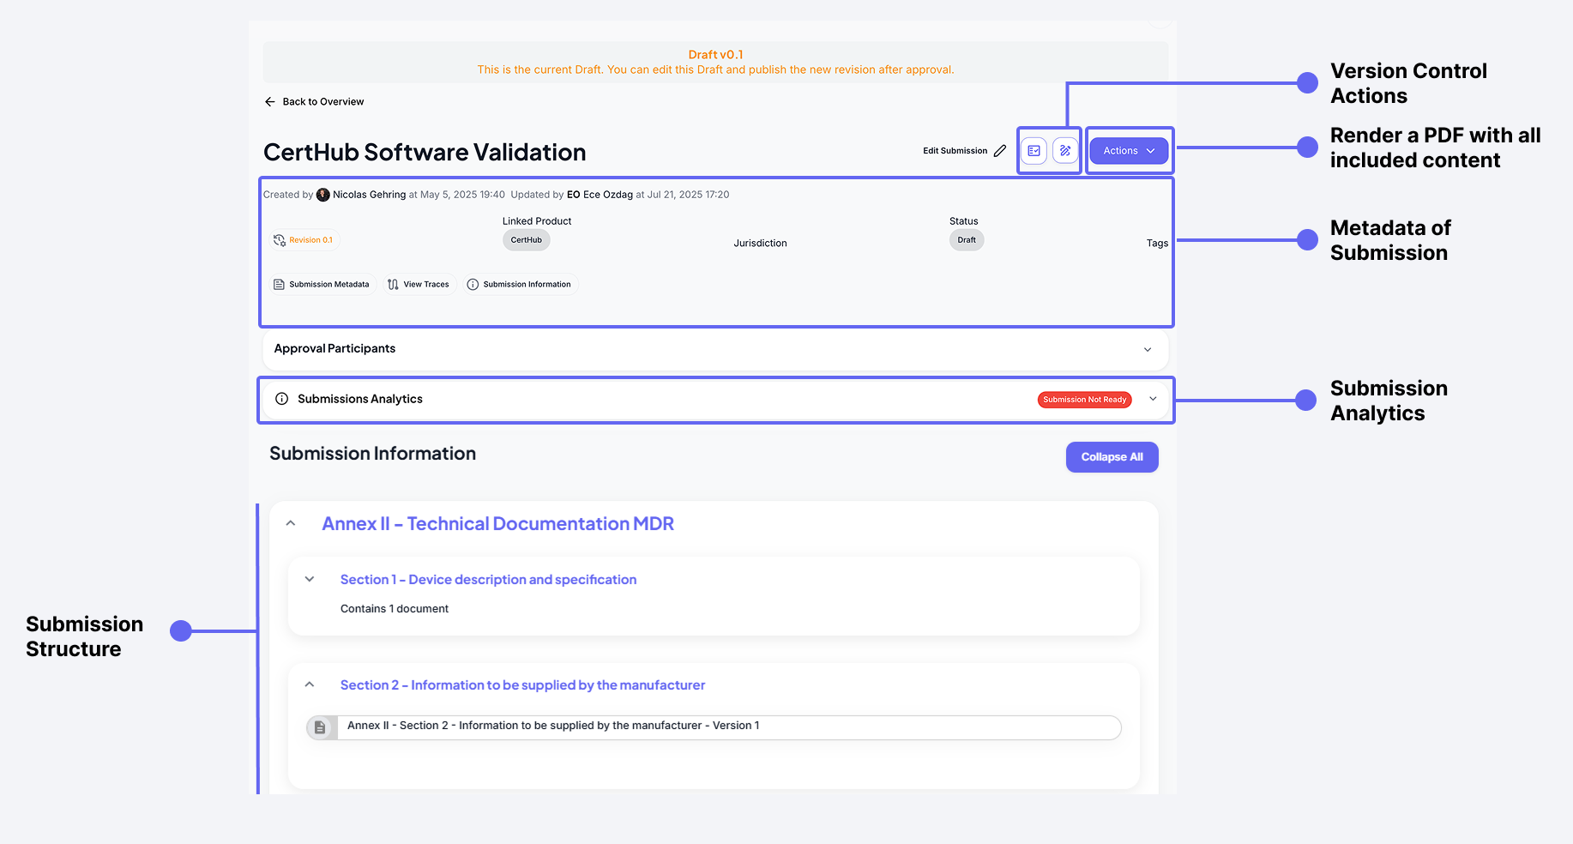Click the render PDF icon beside Actions
1573x844 pixels.
1065,150
